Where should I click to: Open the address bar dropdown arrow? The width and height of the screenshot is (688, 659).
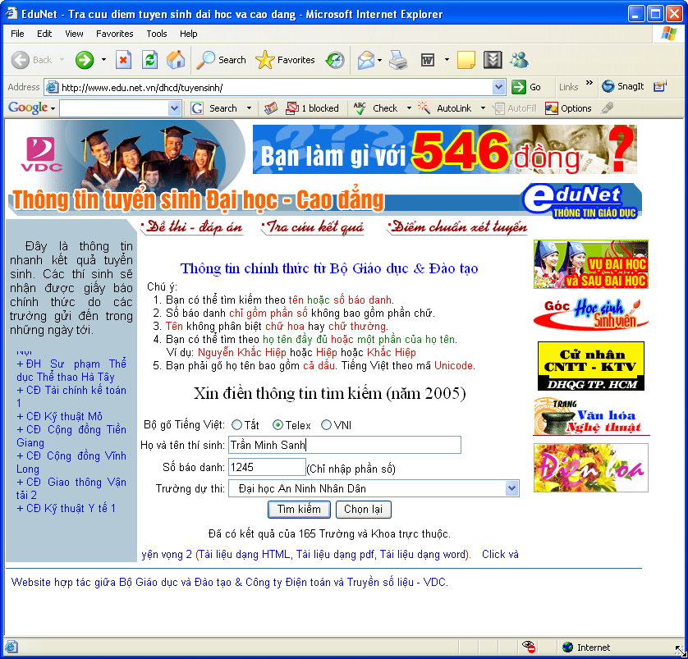click(498, 87)
